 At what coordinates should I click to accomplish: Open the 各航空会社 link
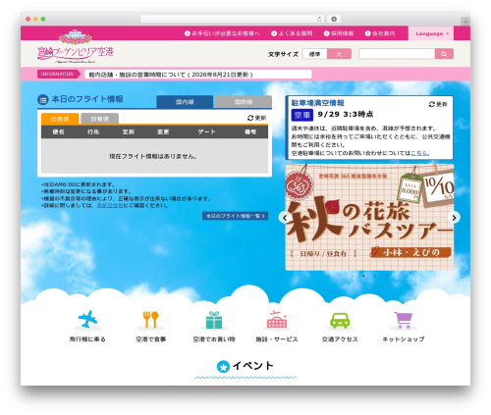[110, 205]
